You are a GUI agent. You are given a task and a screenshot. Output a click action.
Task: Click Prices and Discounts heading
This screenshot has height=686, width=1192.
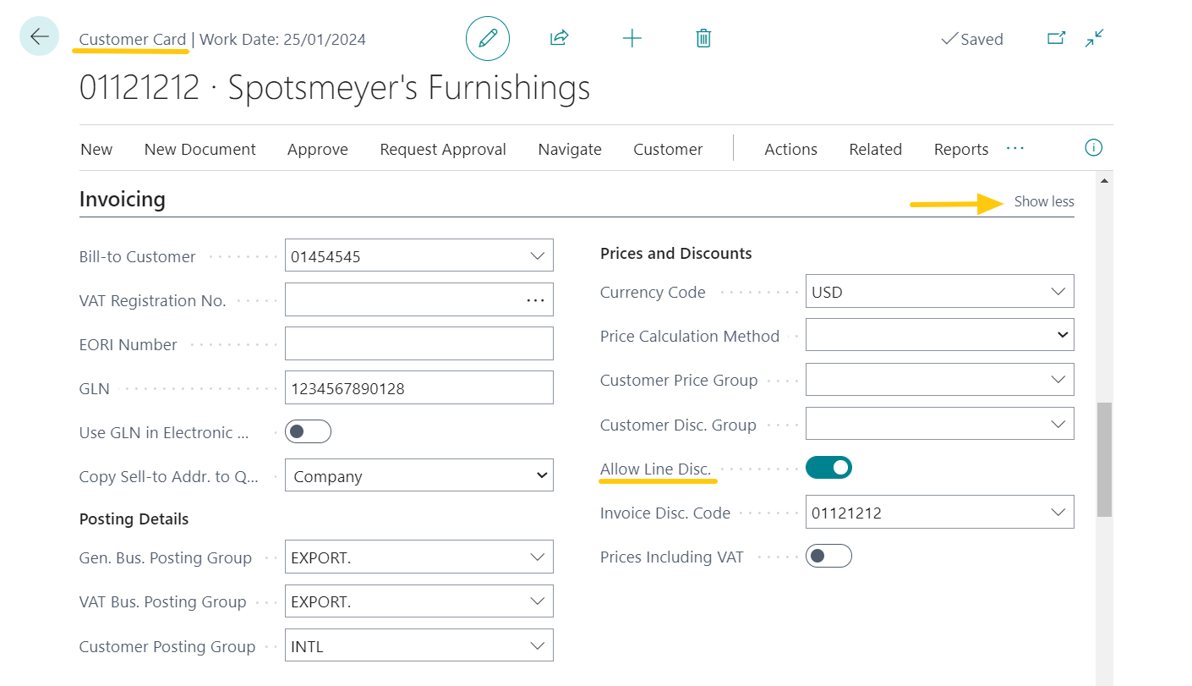pyautogui.click(x=675, y=253)
